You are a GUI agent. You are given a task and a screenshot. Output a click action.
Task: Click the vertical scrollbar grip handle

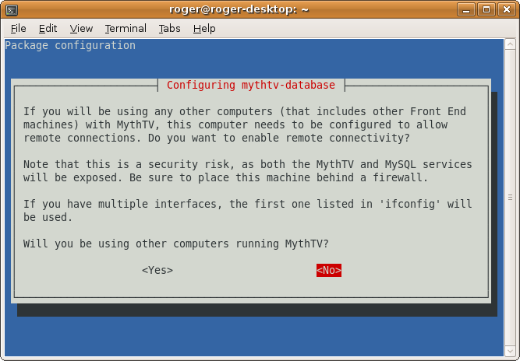pos(510,197)
